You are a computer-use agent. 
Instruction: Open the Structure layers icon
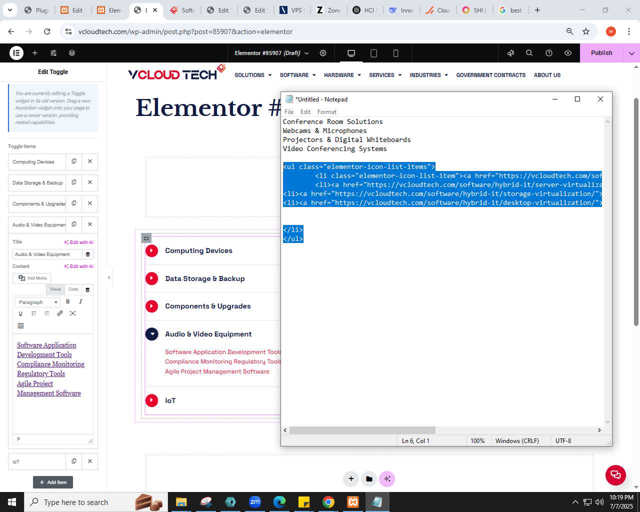click(72, 53)
